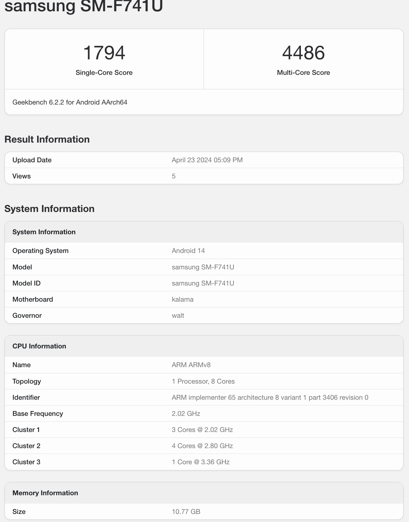Click the Multi-Core Score label

303,73
